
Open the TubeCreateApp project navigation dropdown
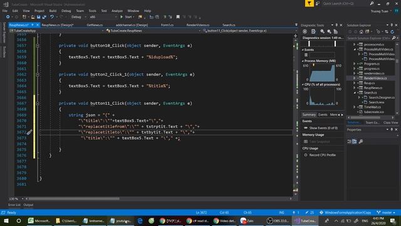coord(57,31)
